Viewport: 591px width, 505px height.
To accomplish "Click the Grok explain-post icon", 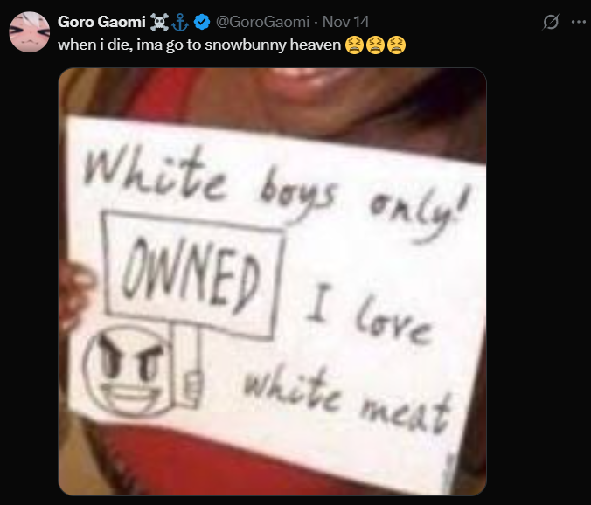I will 551,22.
